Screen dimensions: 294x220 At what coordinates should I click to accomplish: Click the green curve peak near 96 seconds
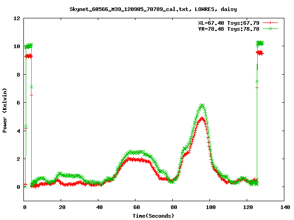coord(202,106)
